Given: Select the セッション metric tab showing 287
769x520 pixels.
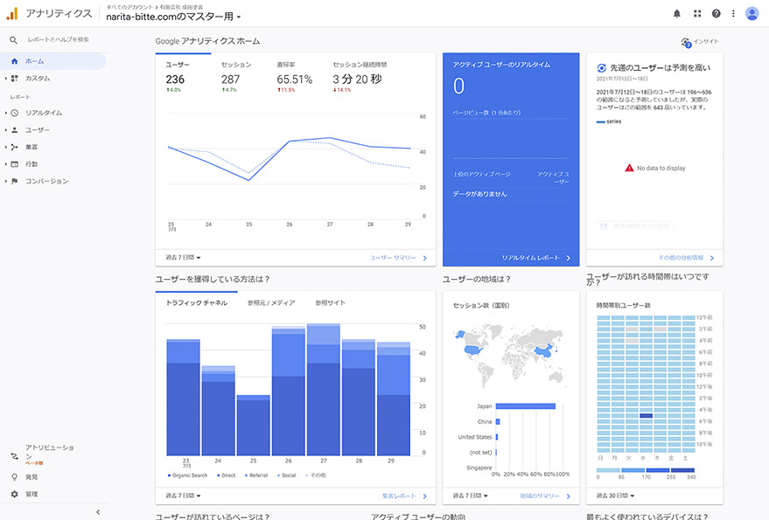Looking at the screenshot, I should [x=240, y=78].
